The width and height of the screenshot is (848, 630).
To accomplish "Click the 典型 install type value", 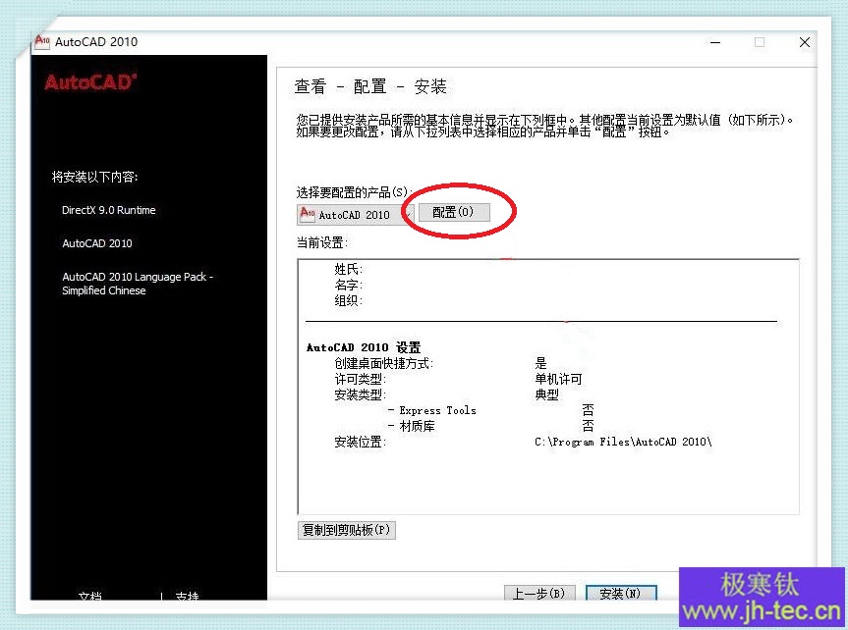I will click(546, 394).
